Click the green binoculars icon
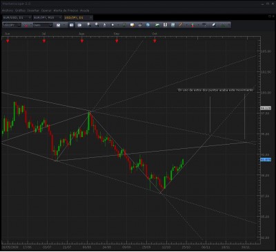 pyautogui.click(x=223, y=25)
